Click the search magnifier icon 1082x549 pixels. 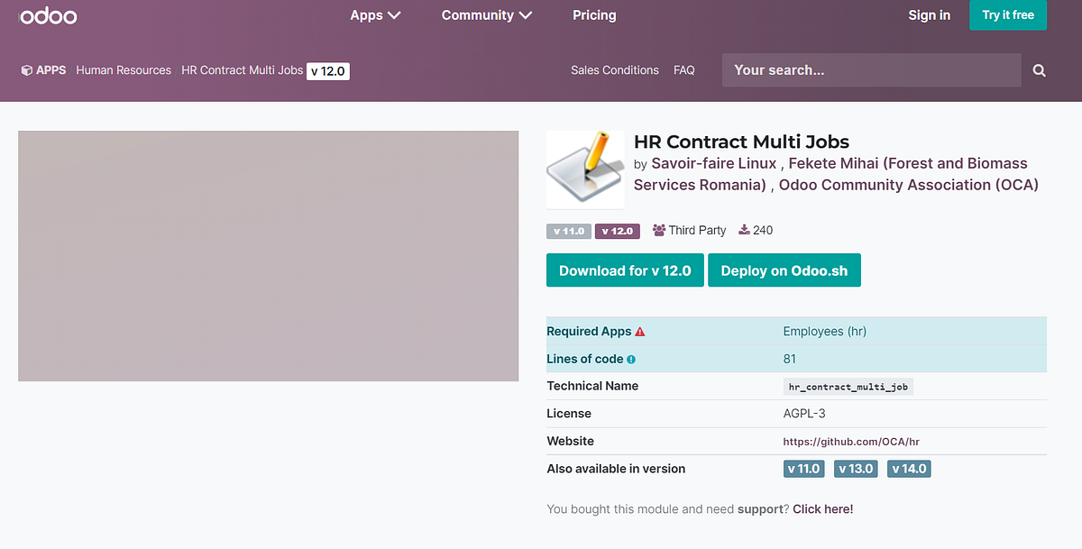click(1038, 69)
